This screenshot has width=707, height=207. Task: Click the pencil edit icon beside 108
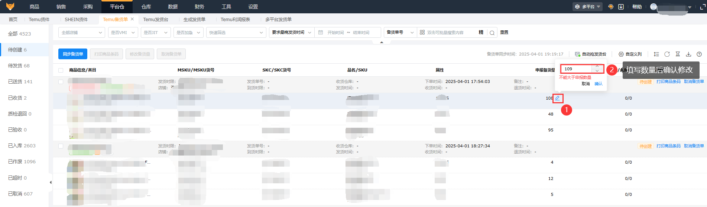(557, 98)
